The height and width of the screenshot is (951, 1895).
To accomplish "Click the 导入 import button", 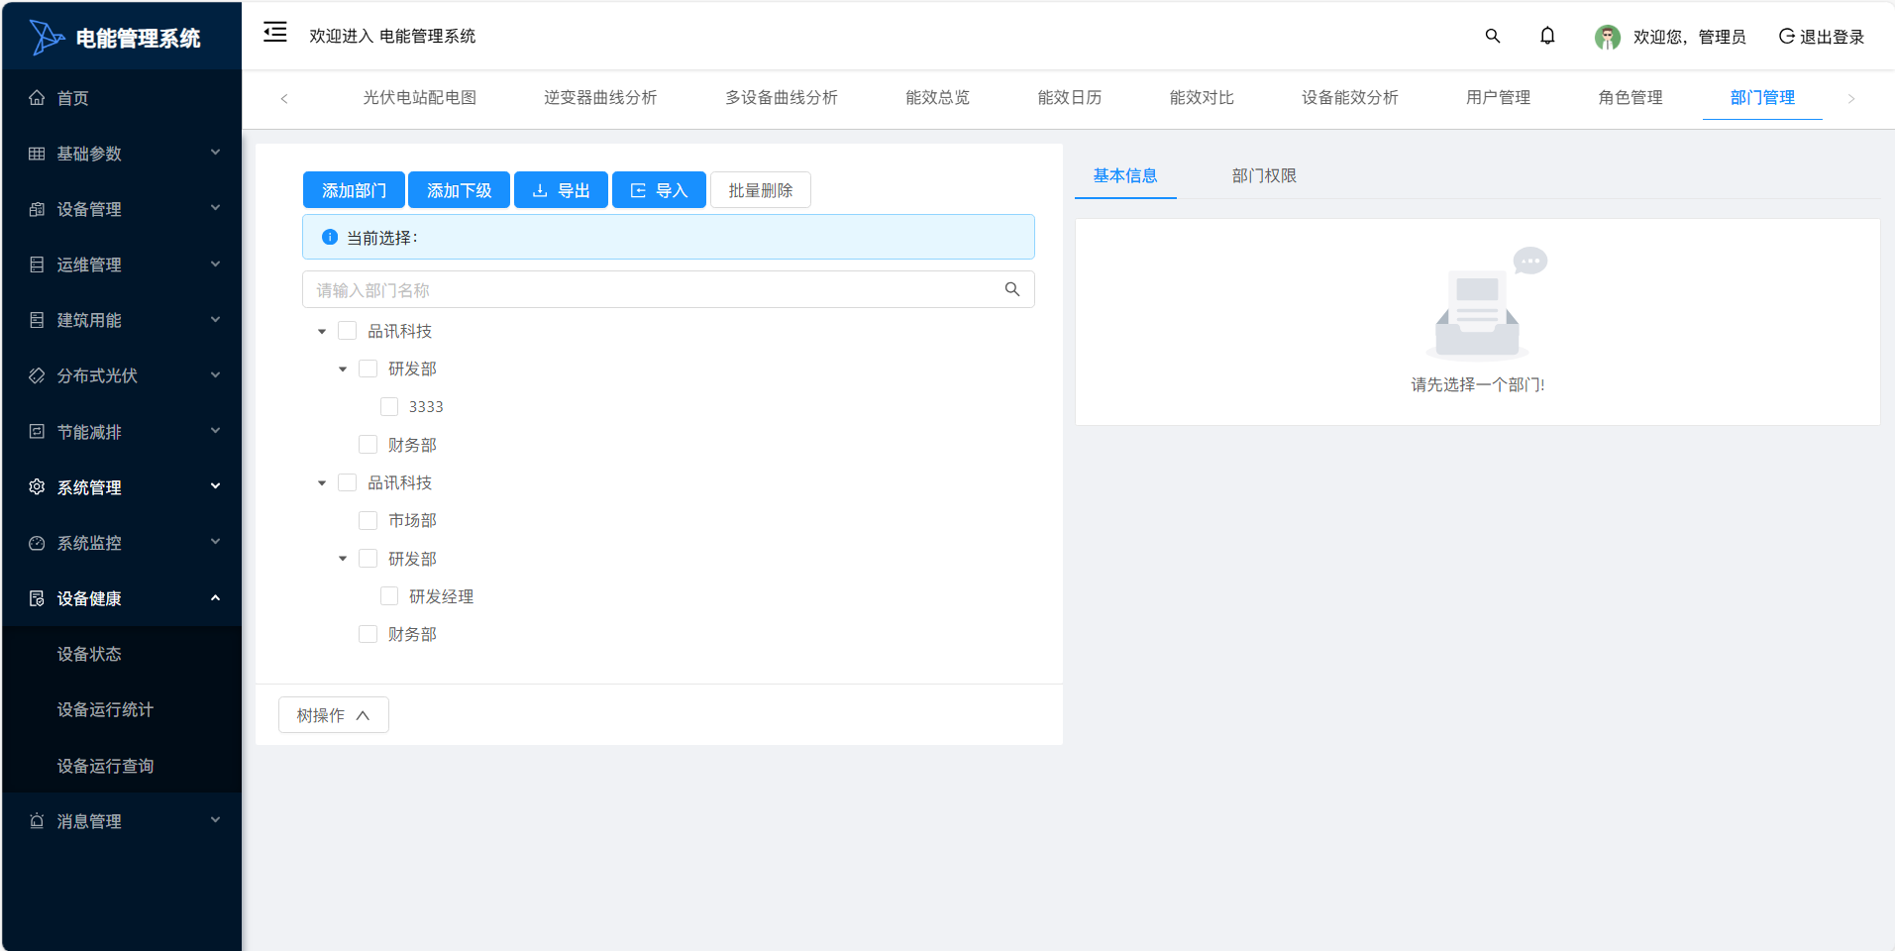I will point(659,190).
